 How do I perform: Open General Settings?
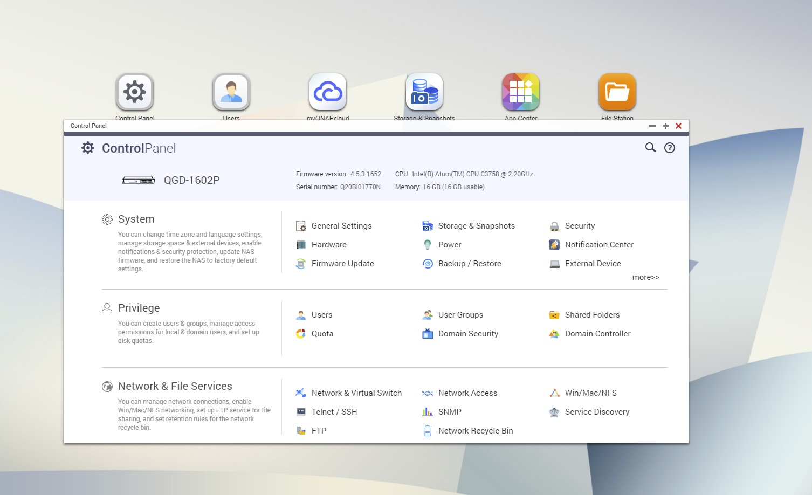[x=341, y=226]
